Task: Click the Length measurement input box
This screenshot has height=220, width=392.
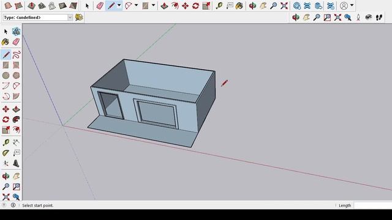Action: (x=373, y=205)
